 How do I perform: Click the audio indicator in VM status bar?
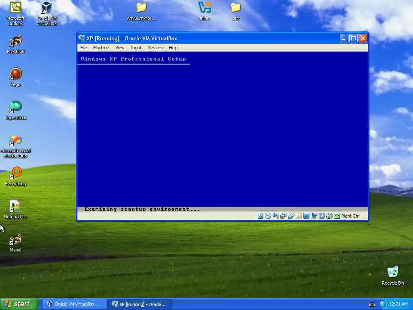275,216
